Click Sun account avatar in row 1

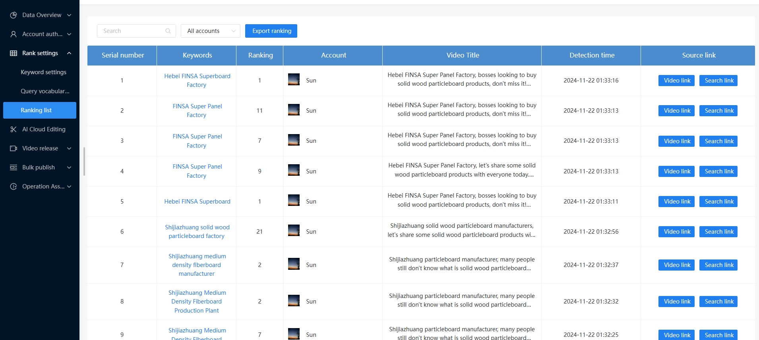(294, 79)
